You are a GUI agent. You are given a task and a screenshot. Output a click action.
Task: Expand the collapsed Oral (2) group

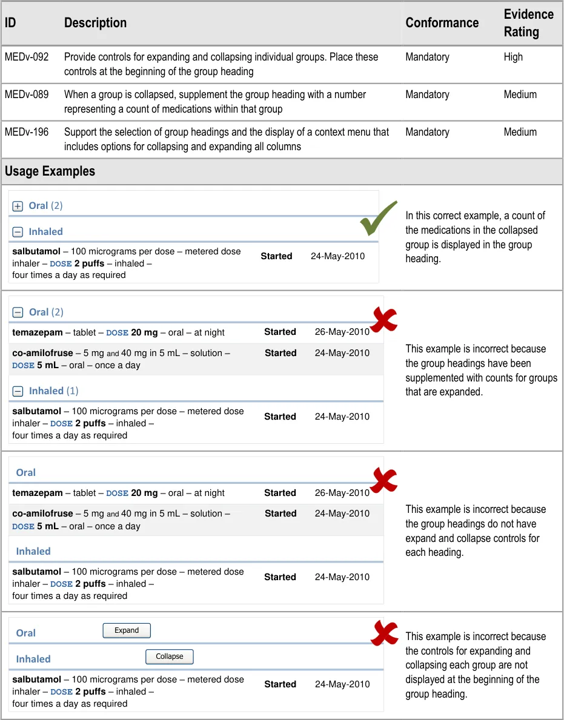click(18, 206)
